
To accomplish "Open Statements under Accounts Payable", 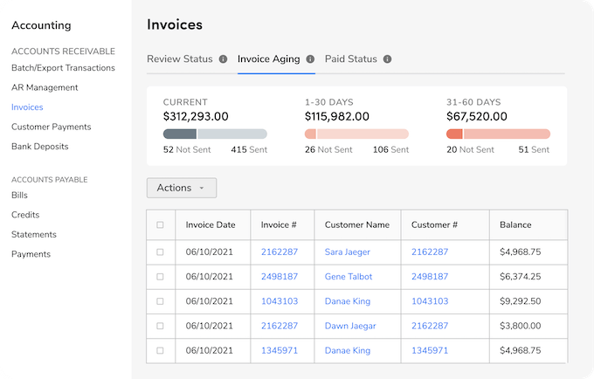I will click(34, 234).
